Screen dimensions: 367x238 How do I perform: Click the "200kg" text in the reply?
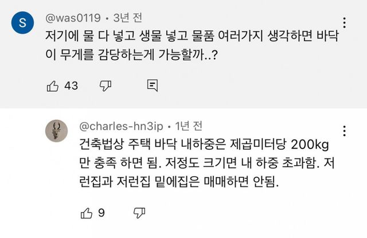pos(313,142)
